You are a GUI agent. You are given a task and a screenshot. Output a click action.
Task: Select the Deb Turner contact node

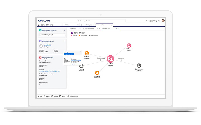(129, 45)
